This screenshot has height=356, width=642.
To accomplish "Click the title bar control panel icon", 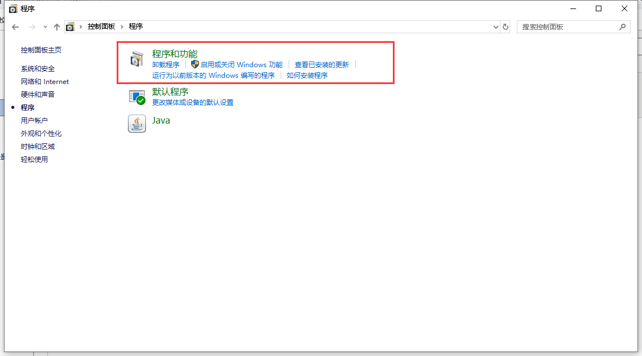I will pyautogui.click(x=13, y=8).
